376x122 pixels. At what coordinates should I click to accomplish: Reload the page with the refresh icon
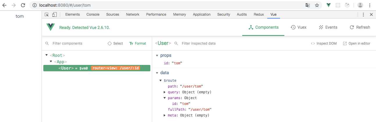coord(23,5)
